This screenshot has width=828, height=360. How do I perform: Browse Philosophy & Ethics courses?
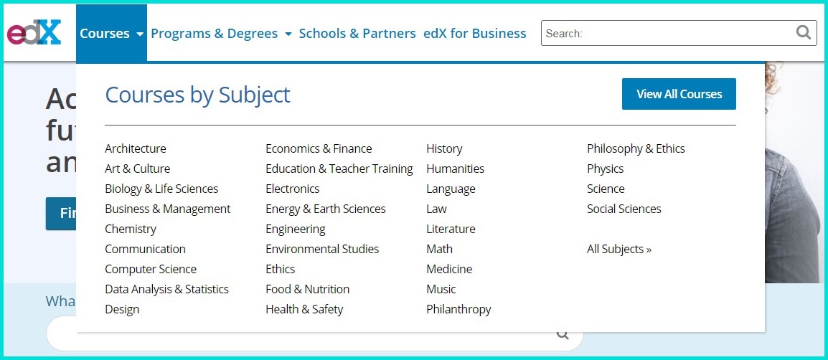click(636, 148)
